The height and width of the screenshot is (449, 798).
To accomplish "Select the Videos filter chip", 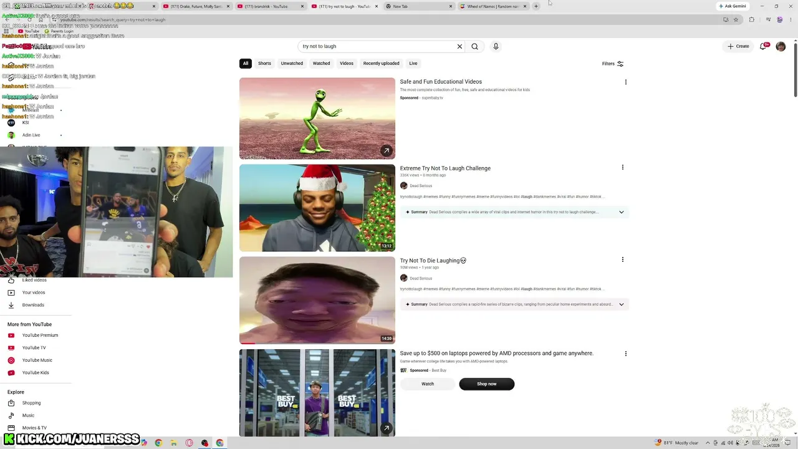I will click(347, 64).
